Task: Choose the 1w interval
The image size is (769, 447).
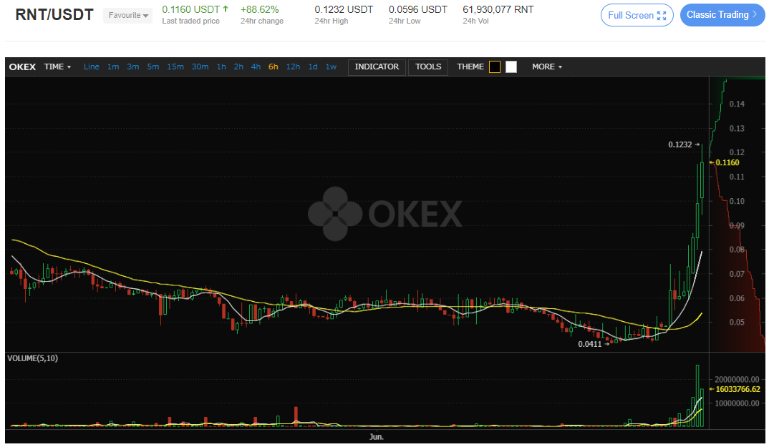Action: pos(331,67)
